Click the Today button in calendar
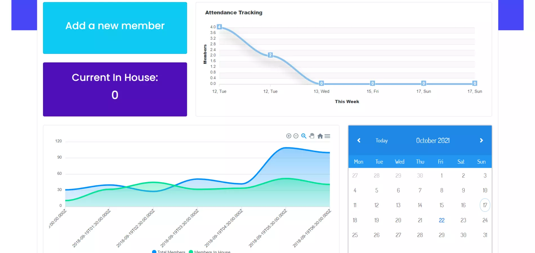535x253 pixels. pos(382,141)
